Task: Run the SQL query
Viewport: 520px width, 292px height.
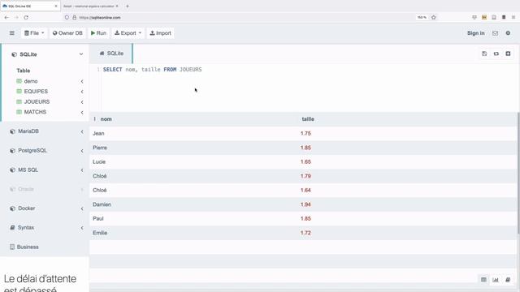Action: 98,33
